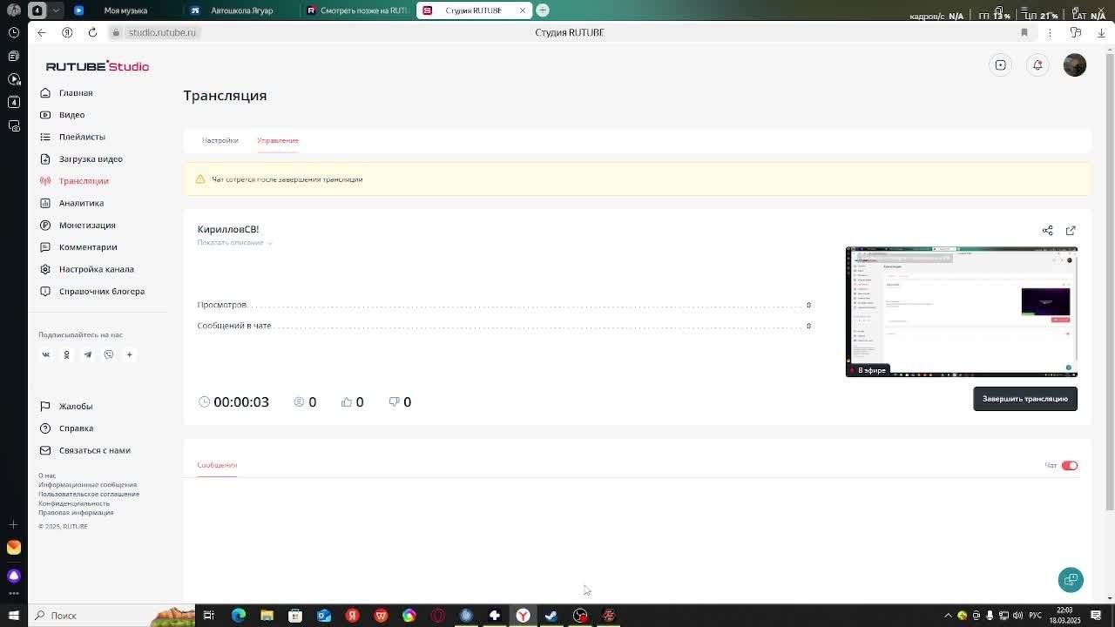1115x627 pixels.
Task: Open the browser three-dot menu
Action: point(1050,32)
